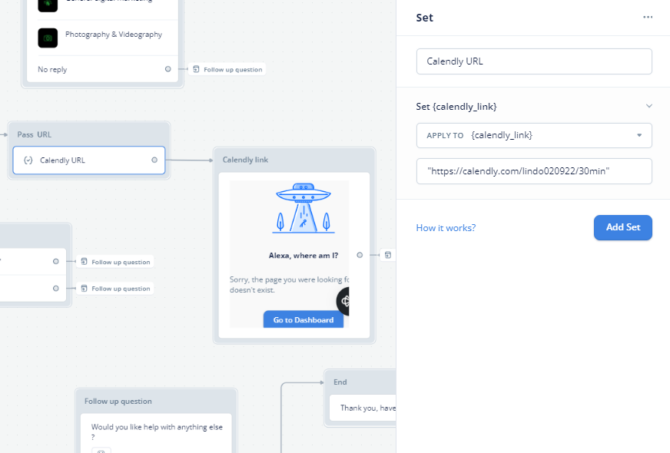Viewport: 670px width, 453px height.
Task: Click the 'Alexa, where am I?' heading
Action: (303, 256)
